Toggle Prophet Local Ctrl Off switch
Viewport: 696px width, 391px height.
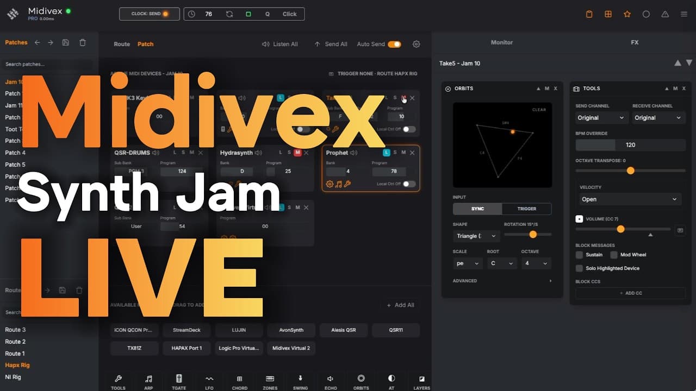409,184
